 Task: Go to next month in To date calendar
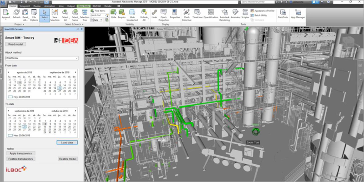(x=75, y=111)
